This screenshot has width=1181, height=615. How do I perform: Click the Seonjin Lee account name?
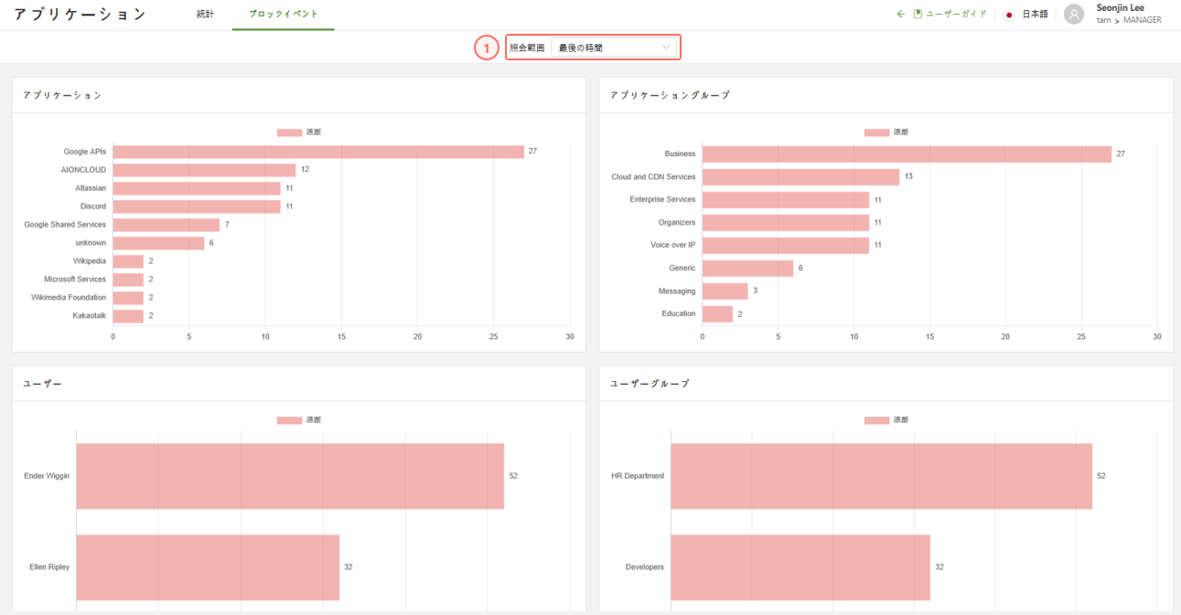click(x=1121, y=8)
